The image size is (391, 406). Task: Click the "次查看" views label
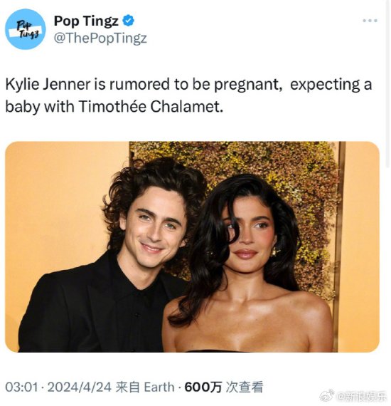(x=245, y=387)
